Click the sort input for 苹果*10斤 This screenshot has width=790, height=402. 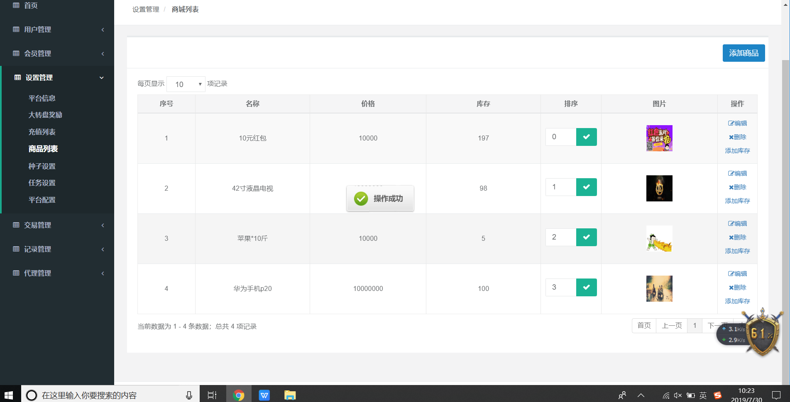click(561, 237)
